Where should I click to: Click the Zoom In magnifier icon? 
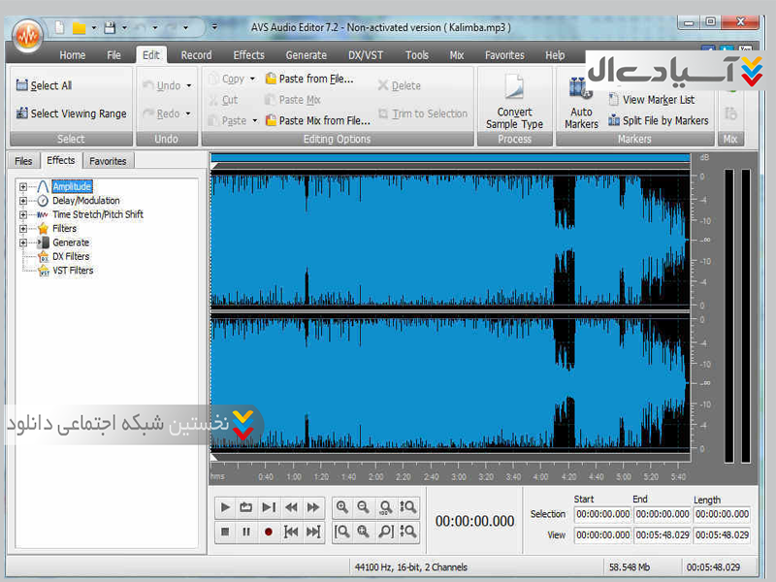tap(341, 507)
